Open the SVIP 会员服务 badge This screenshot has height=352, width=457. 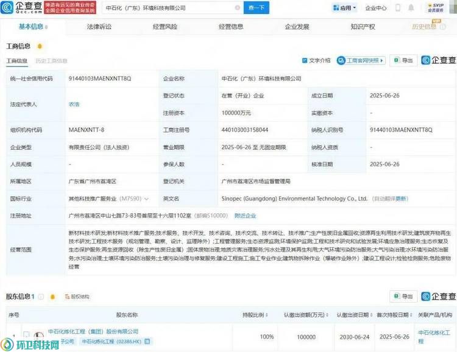point(436,8)
